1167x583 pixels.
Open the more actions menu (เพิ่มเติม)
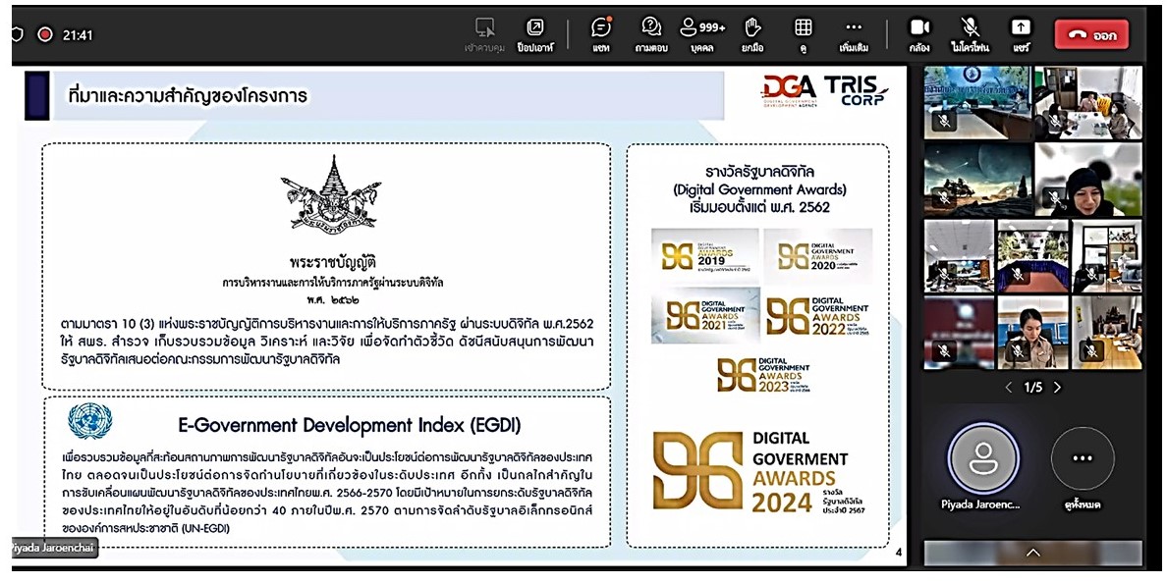point(854,34)
